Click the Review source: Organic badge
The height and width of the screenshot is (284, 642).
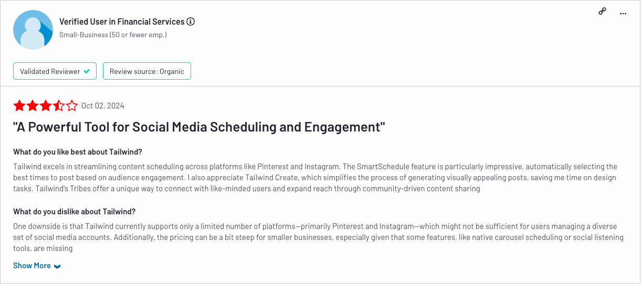(x=147, y=71)
